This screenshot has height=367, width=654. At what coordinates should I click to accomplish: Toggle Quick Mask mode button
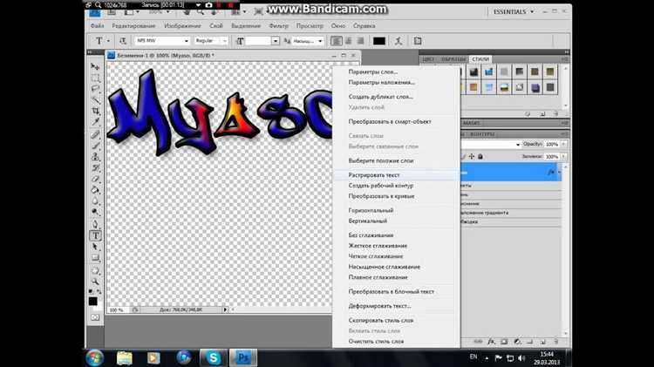coord(95,317)
